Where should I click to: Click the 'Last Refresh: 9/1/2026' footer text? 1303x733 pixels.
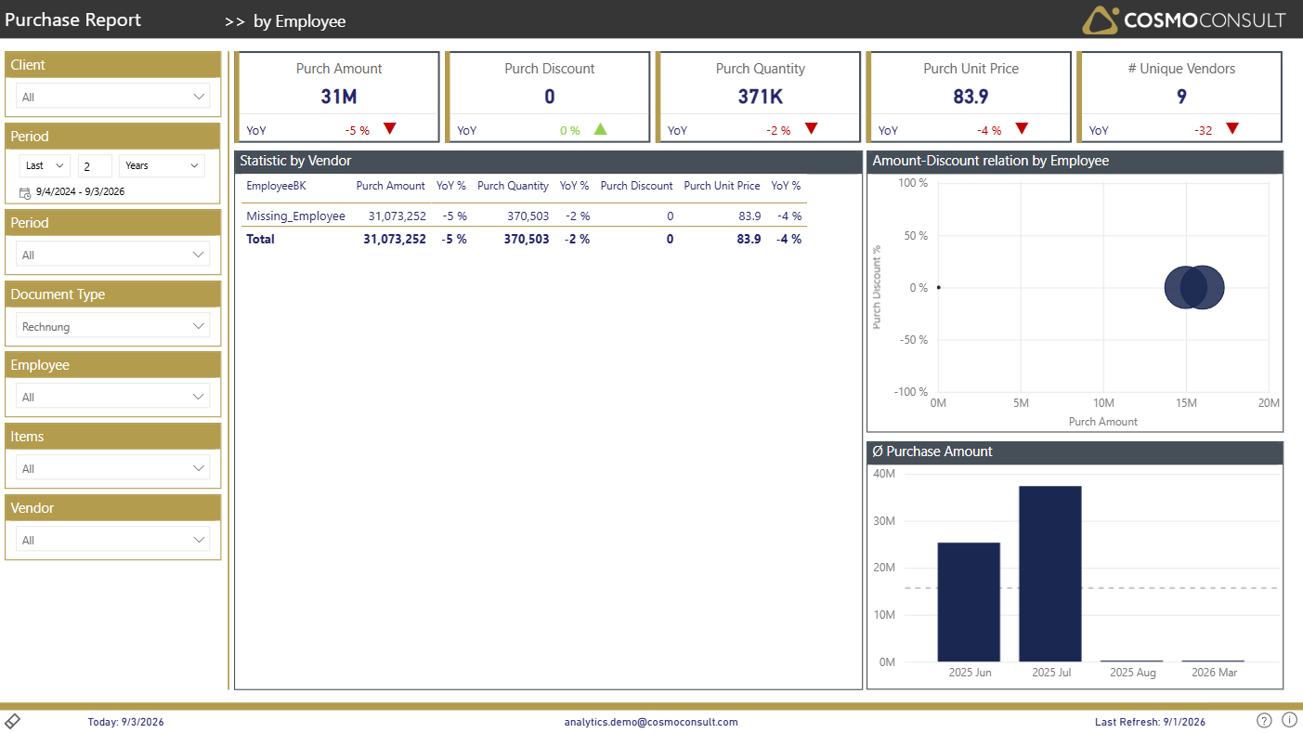(1150, 722)
